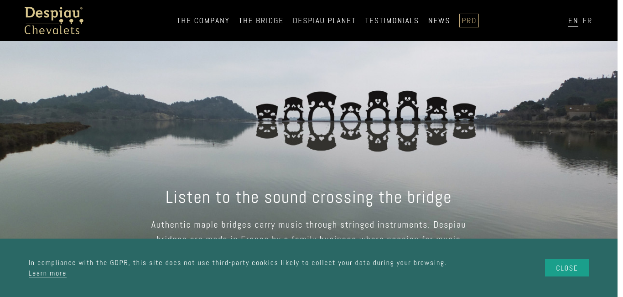Screen dimensions: 623x297
Task: Follow the Learn more link
Action: click(47, 273)
